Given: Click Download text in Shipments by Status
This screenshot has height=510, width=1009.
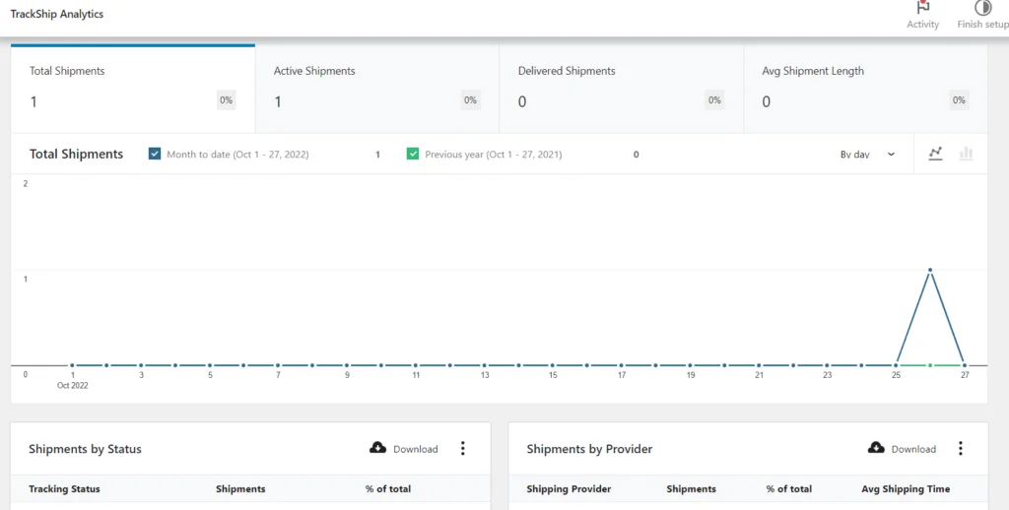Looking at the screenshot, I should (x=415, y=449).
